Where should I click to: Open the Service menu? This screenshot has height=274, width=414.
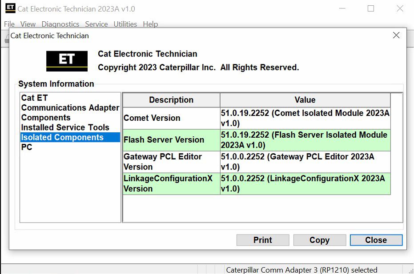point(96,24)
